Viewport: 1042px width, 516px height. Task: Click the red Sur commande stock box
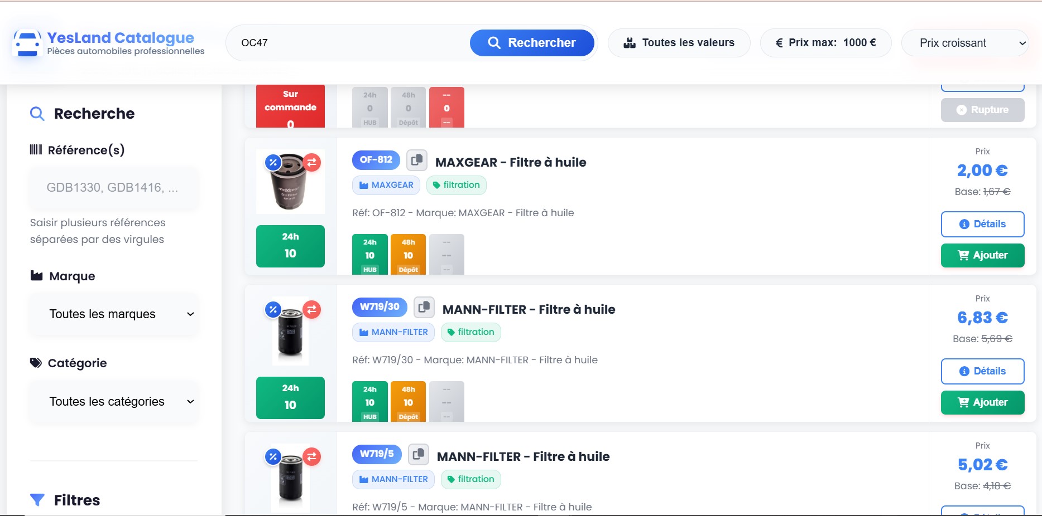[290, 106]
